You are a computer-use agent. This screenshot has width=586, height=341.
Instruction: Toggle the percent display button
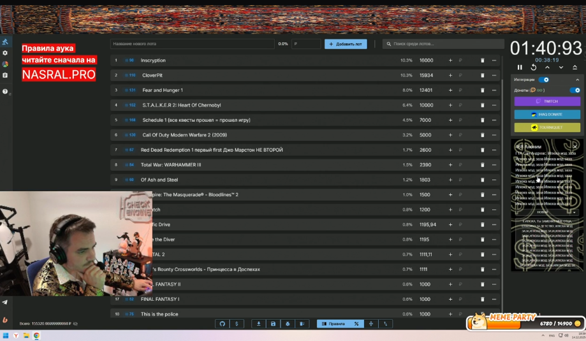click(356, 324)
